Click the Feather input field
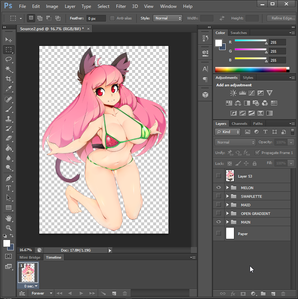Viewport: 298px width, 299px height. click(96, 18)
